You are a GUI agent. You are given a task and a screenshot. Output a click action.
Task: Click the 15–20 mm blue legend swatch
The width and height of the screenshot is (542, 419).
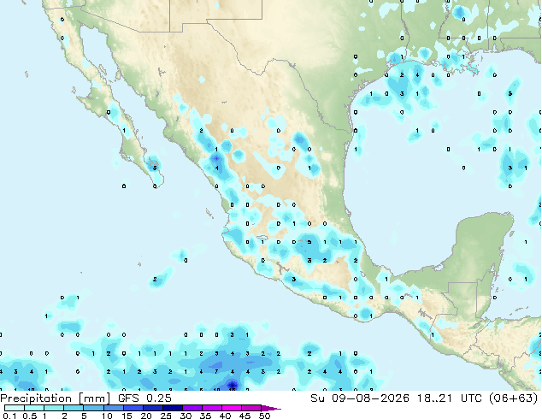(133, 408)
